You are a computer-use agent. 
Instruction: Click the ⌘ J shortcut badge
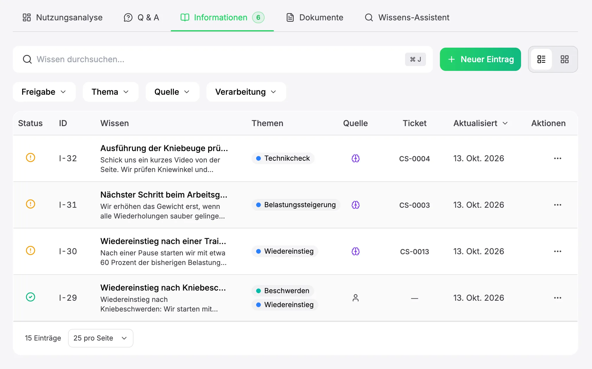coord(415,59)
